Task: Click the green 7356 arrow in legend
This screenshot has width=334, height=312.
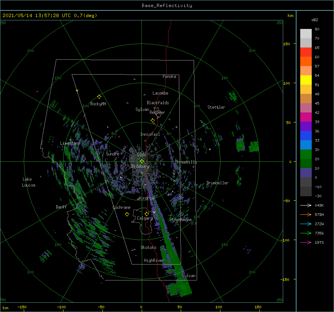Action: pyautogui.click(x=306, y=233)
